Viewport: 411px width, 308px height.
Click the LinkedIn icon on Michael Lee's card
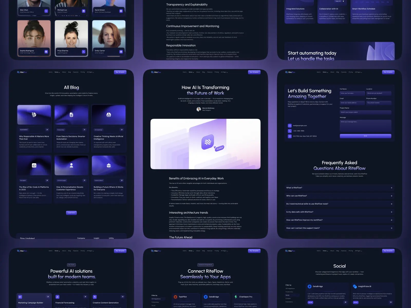point(83,11)
